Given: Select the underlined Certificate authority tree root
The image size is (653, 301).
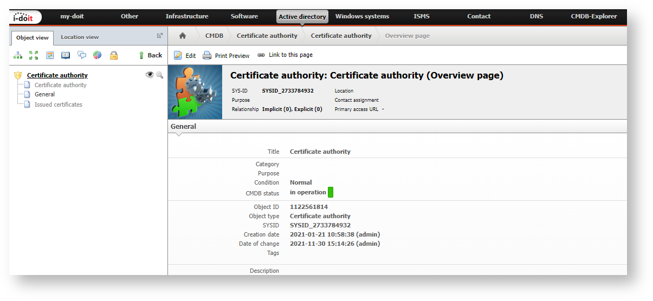Looking at the screenshot, I should 57,75.
